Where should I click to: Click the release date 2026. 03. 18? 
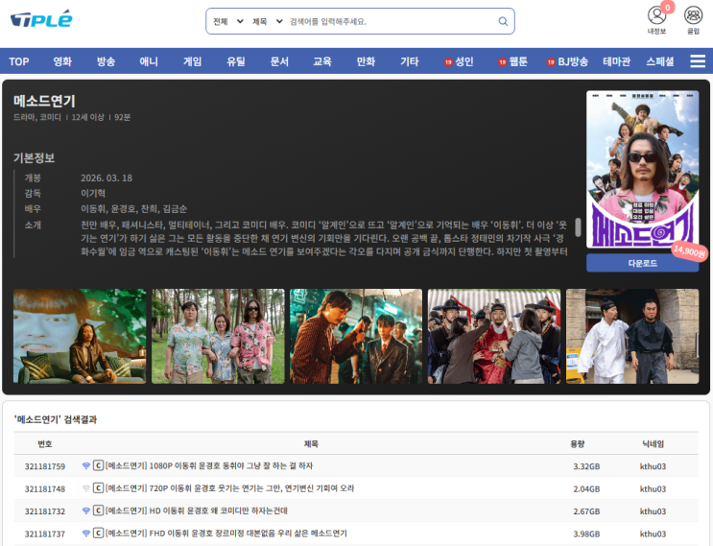[x=107, y=178]
